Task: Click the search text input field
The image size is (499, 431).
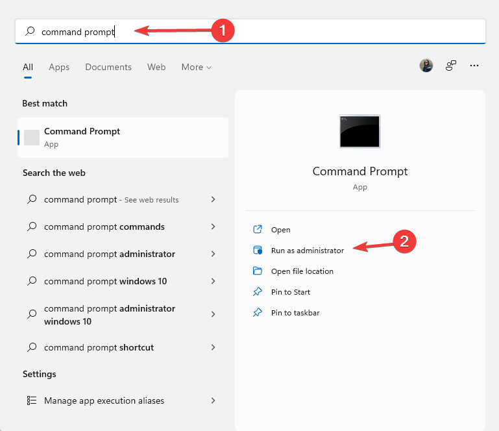Action: click(260, 31)
